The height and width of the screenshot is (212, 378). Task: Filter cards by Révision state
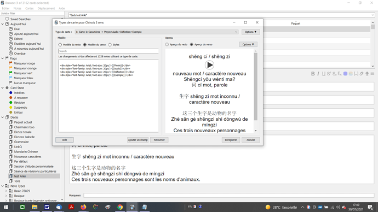[19, 103]
